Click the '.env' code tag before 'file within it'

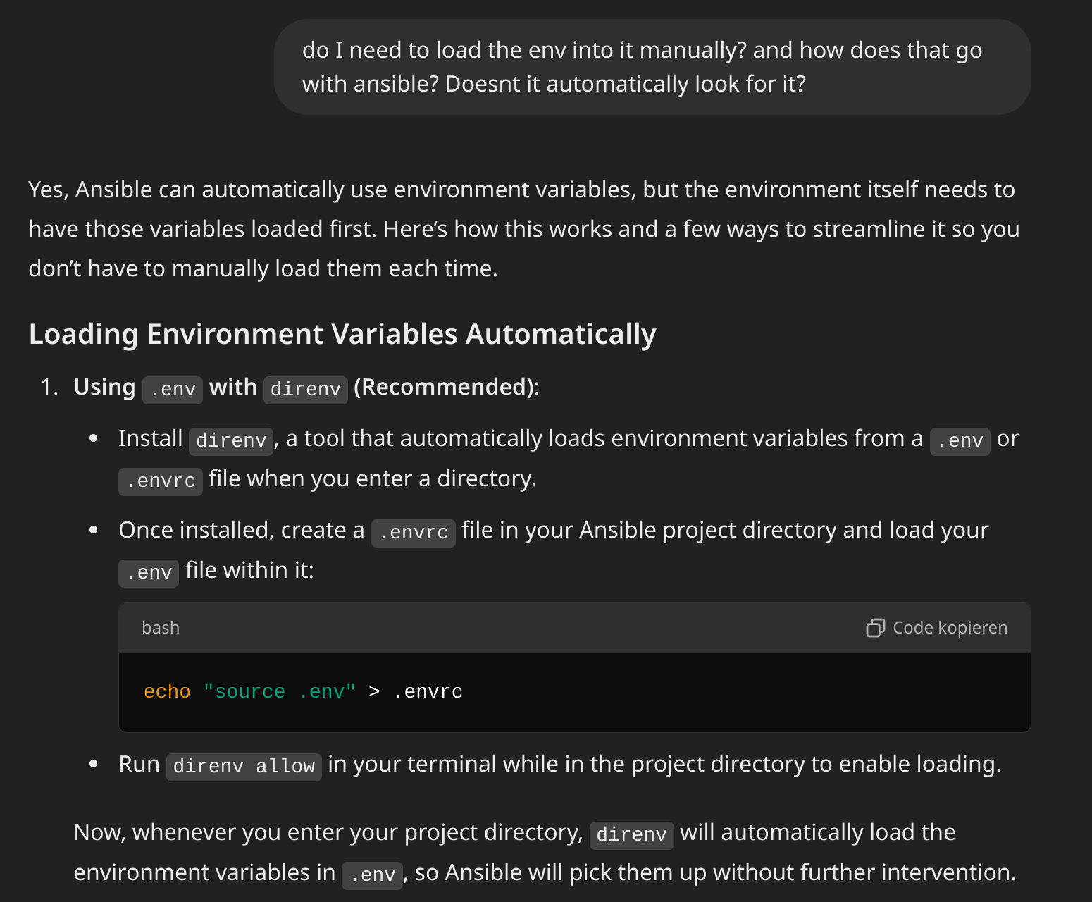coord(149,573)
